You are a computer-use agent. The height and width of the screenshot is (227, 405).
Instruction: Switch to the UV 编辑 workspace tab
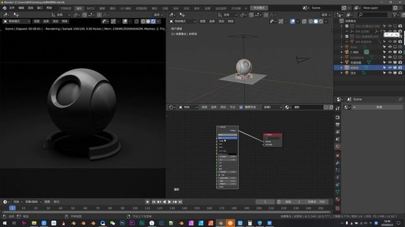[125, 8]
